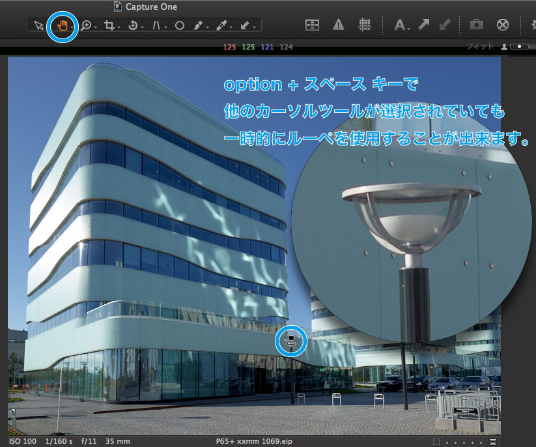
Task: Click the diagonal enter full-view arrow
Action: click(x=425, y=24)
